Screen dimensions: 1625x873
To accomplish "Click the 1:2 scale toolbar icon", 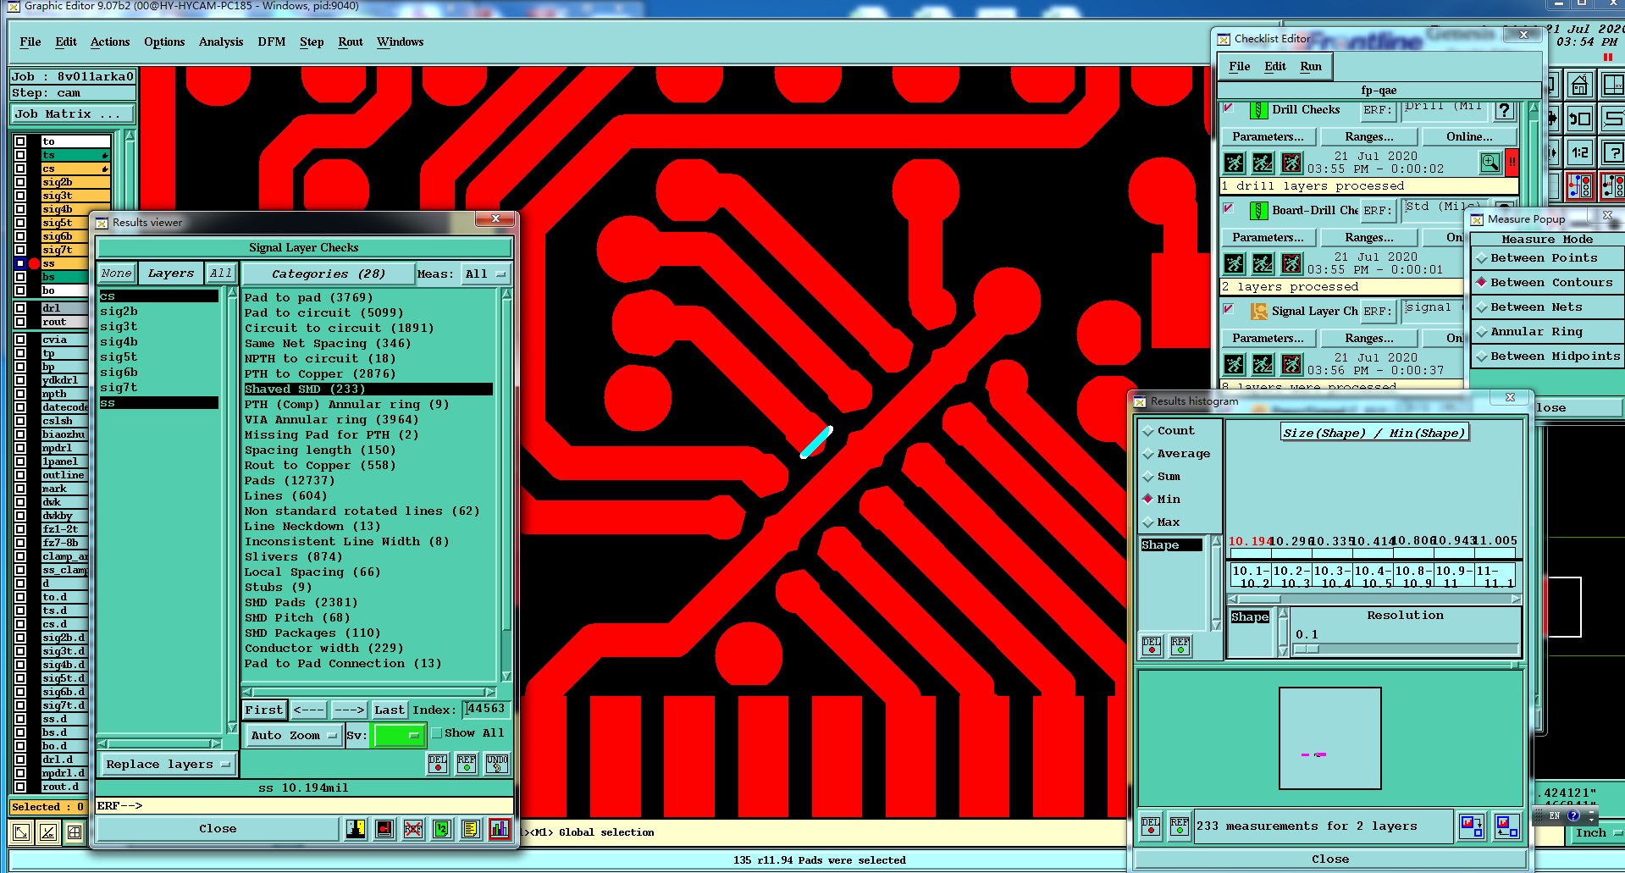I will pyautogui.click(x=1580, y=152).
